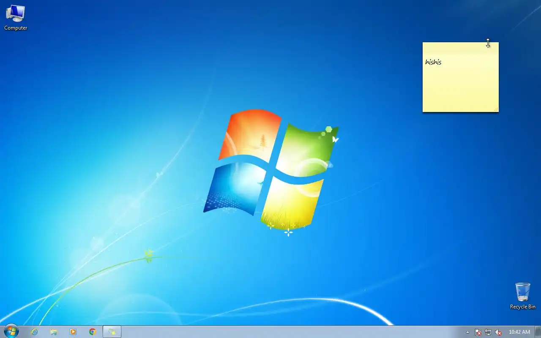Image resolution: width=541 pixels, height=338 pixels.
Task: Click the Sticky Notes taskbar button
Action: (112, 332)
